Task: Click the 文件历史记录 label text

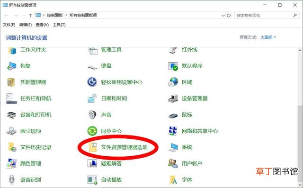Action: pyautogui.click(x=36, y=147)
